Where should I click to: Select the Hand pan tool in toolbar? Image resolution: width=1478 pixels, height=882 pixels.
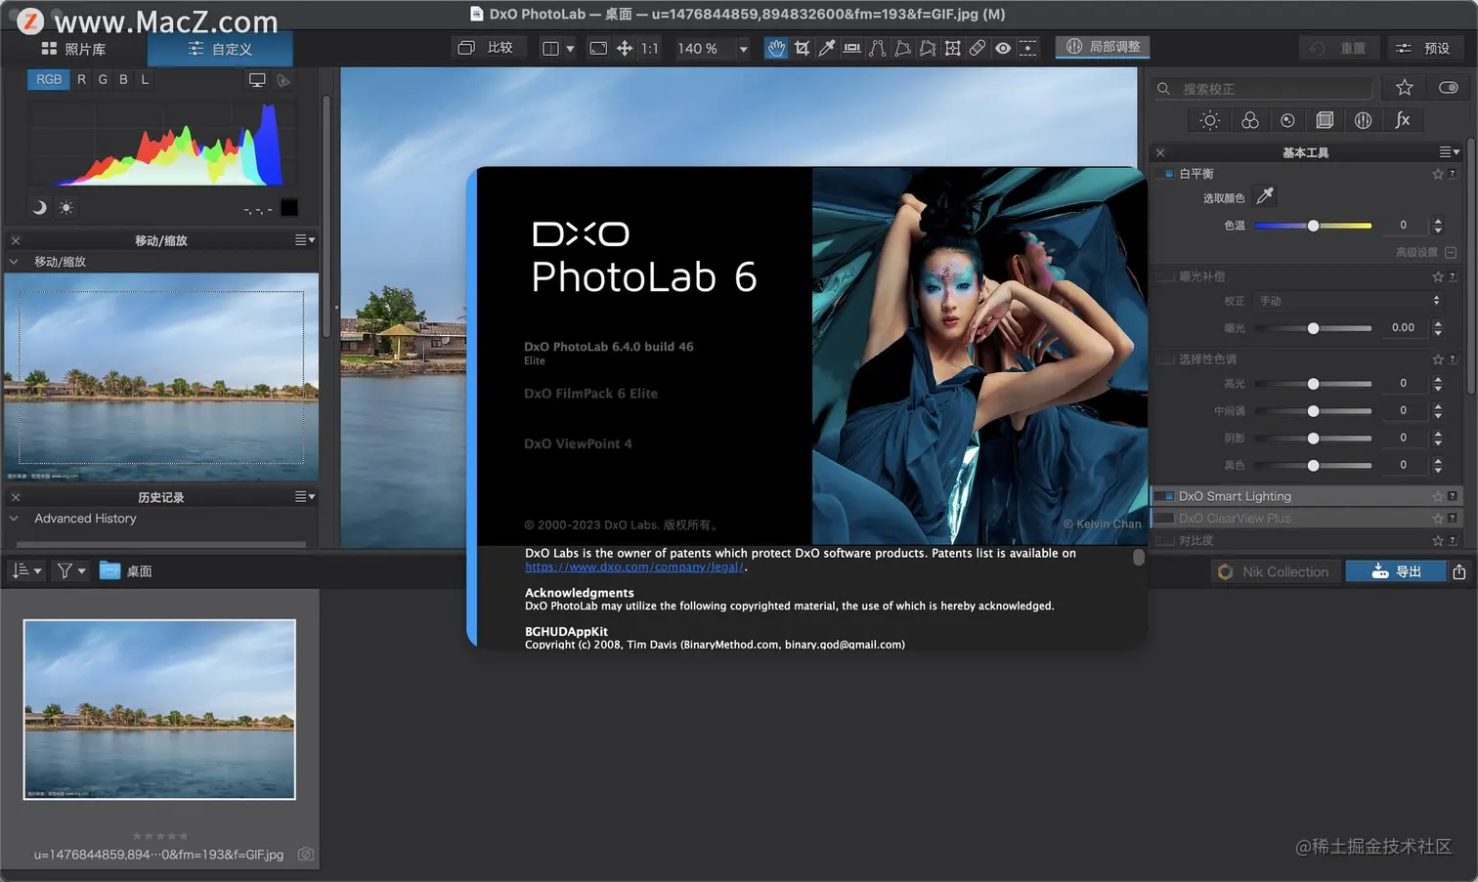tap(776, 48)
